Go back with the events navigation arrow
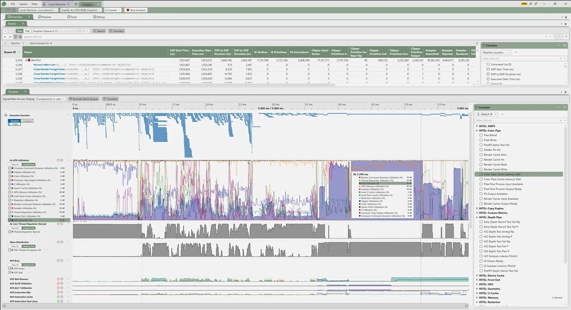Screen dimensions: 571x310 coord(6,31)
